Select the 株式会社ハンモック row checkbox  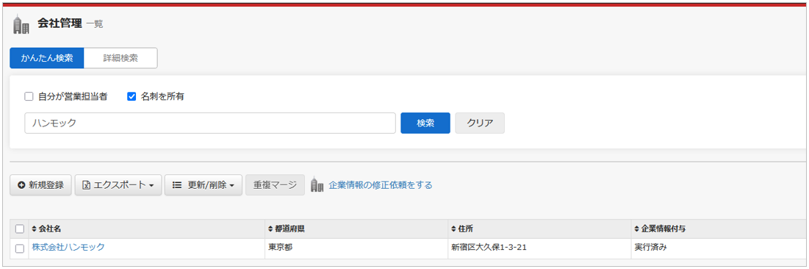[20, 248]
